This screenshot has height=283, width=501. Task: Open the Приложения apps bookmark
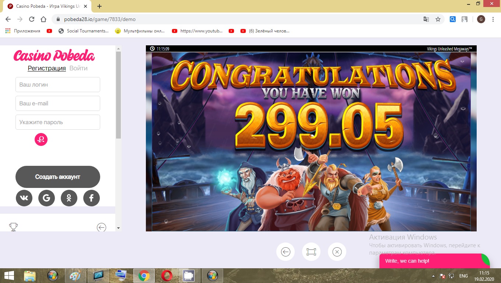(23, 31)
